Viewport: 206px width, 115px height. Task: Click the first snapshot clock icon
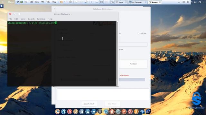point(77,2)
